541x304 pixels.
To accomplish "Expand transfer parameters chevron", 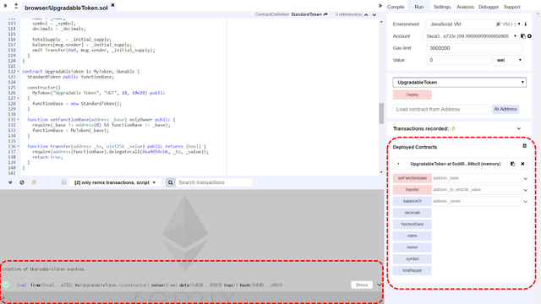I will point(526,190).
